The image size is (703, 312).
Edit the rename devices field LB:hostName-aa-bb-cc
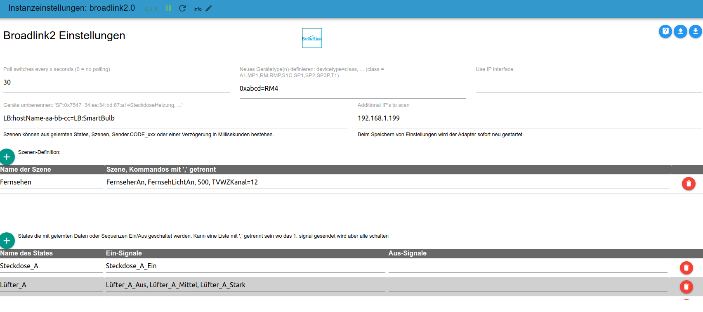click(175, 118)
